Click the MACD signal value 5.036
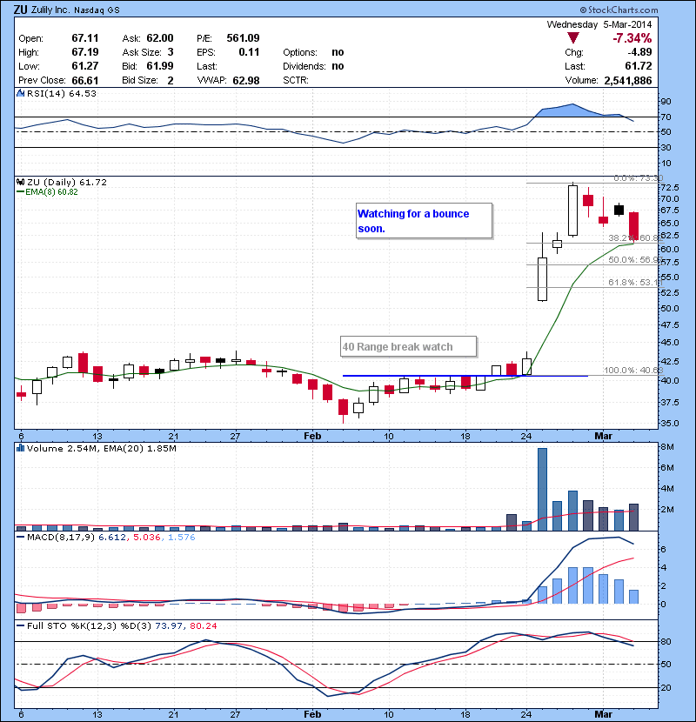 coord(147,538)
